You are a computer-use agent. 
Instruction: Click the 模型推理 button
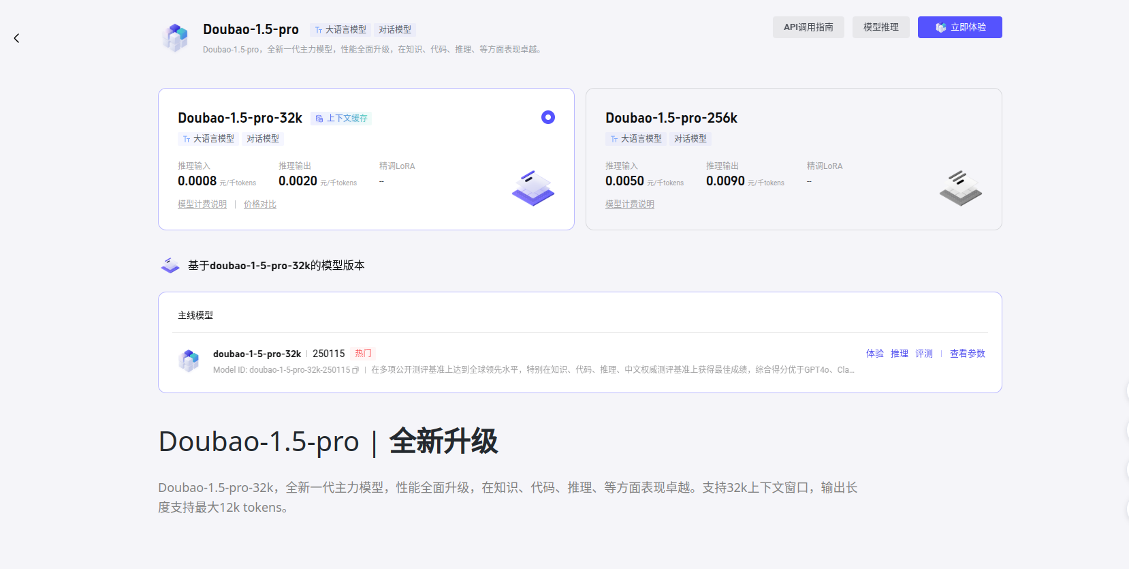click(881, 27)
